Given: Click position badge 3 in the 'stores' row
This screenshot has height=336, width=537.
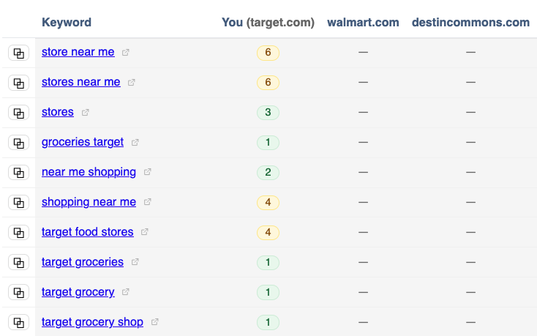Looking at the screenshot, I should [x=268, y=113].
